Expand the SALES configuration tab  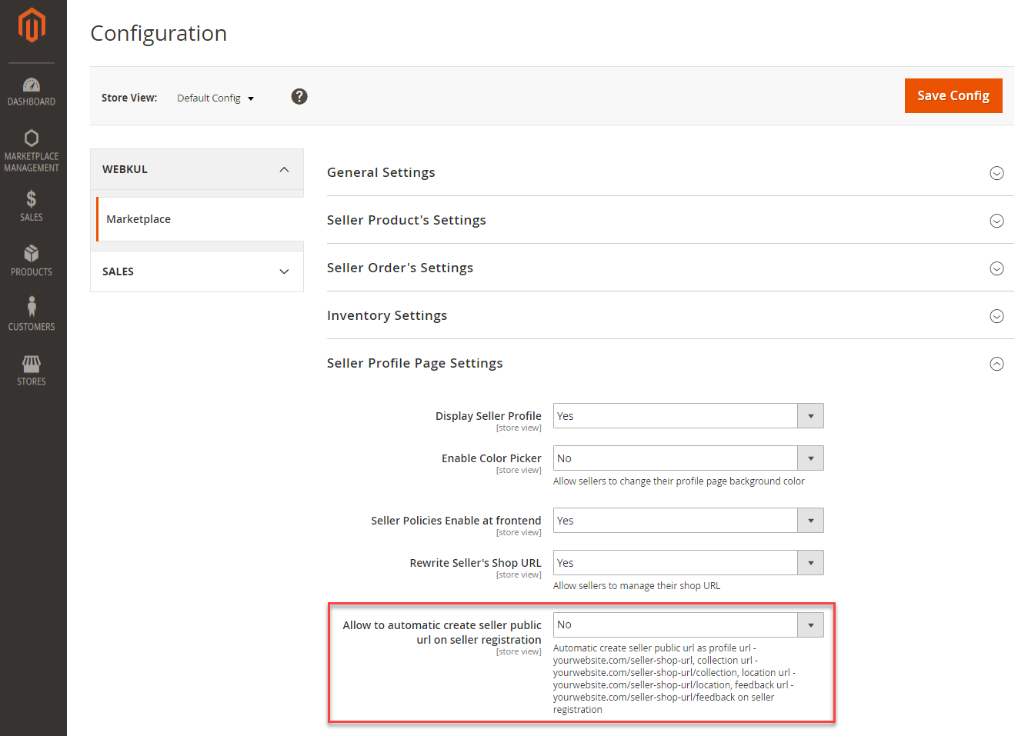click(197, 271)
